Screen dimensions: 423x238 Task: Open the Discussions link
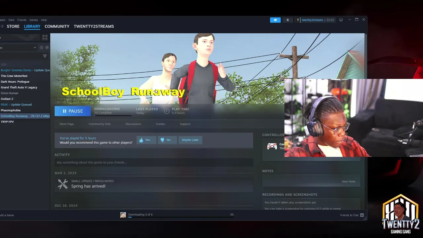133,124
